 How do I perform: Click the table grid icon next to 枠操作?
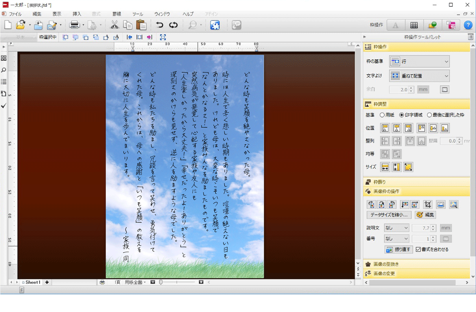[414, 25]
